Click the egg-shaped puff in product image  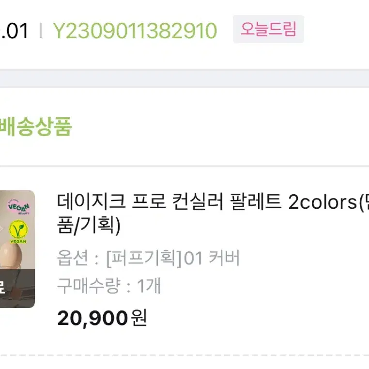pos(11,256)
